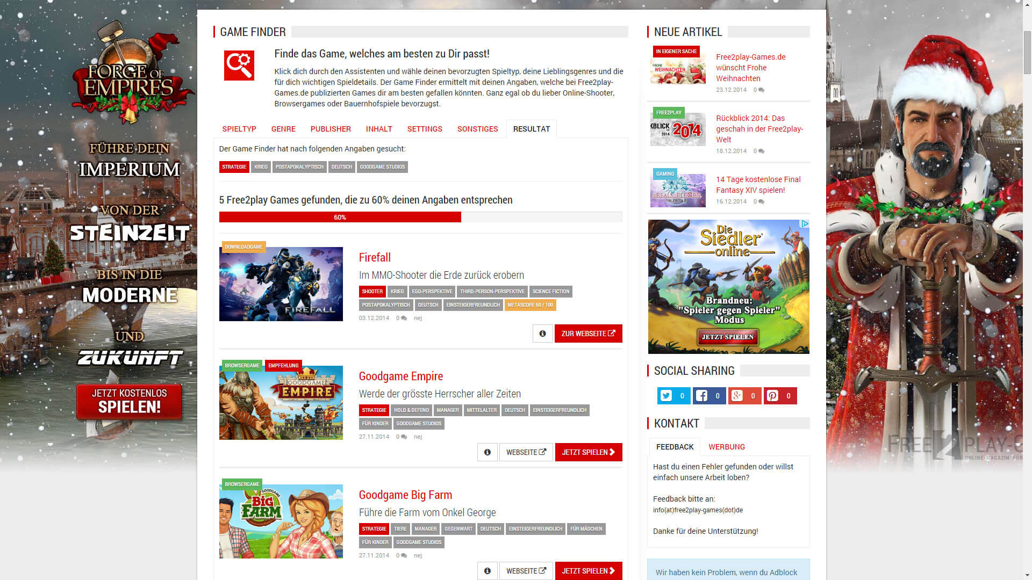This screenshot has height=580, width=1032.
Task: Click comment icon under Final Fantasy XIV article
Action: (761, 202)
